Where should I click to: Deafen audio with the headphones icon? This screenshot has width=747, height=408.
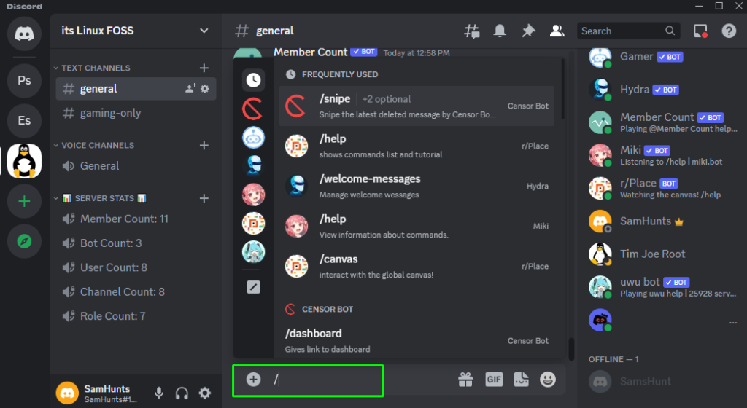(x=182, y=393)
